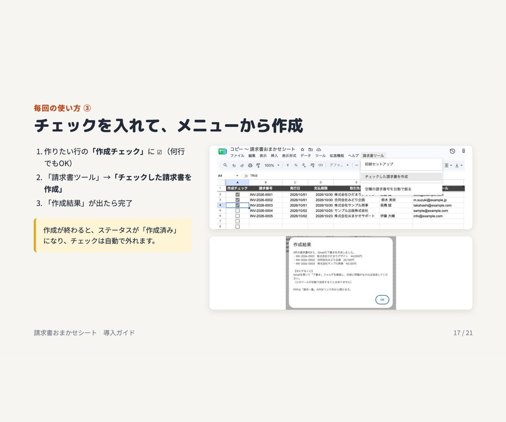Open version history clock icon
This screenshot has height=422, width=506.
coord(452,151)
